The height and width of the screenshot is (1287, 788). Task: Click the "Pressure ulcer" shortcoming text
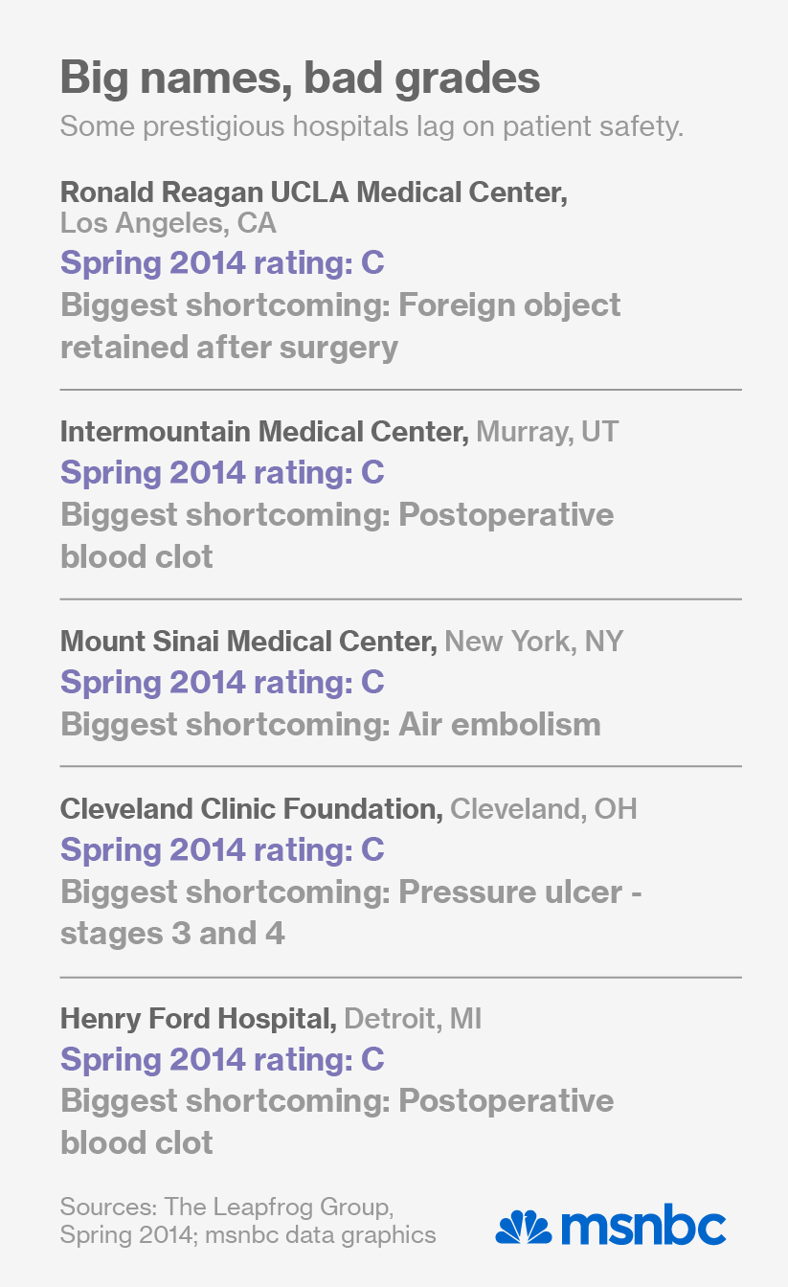coord(350,912)
